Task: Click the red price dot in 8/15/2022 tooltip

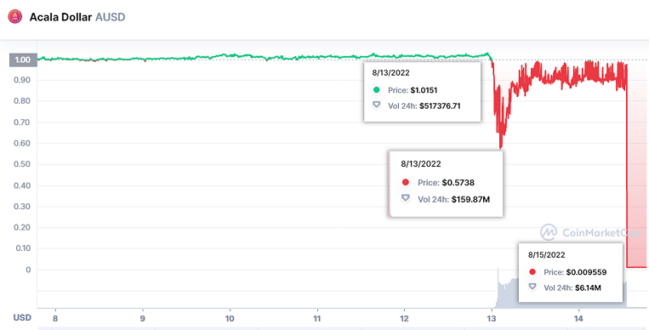Action: click(532, 272)
